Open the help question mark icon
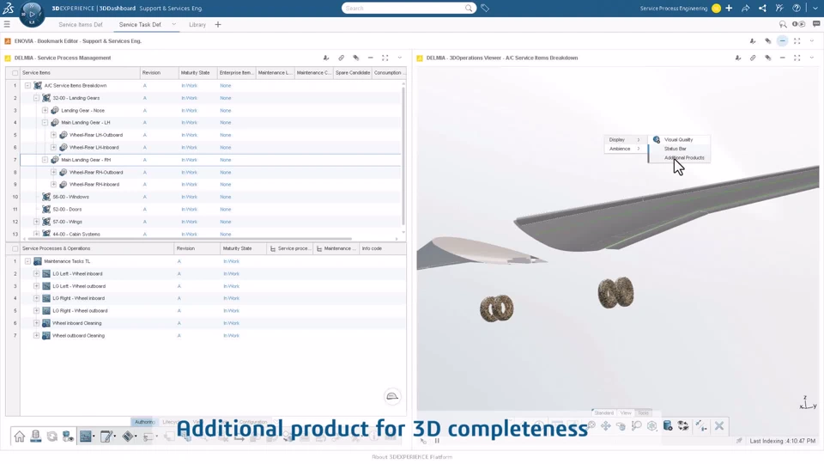This screenshot has width=824, height=464. tap(797, 8)
